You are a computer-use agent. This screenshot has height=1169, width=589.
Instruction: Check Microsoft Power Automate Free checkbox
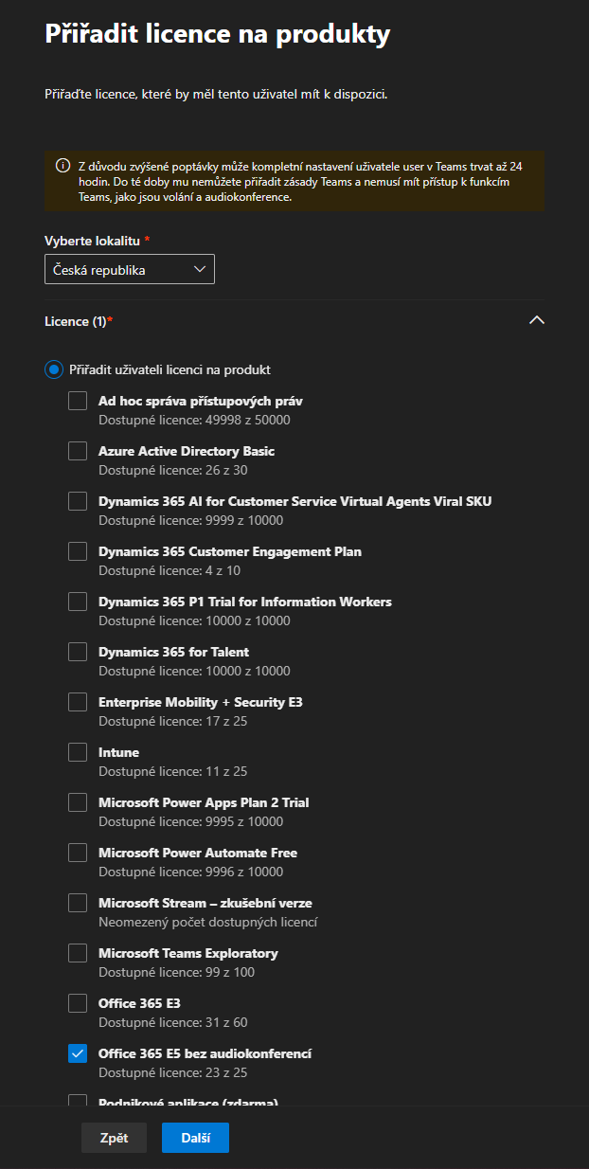pos(78,853)
